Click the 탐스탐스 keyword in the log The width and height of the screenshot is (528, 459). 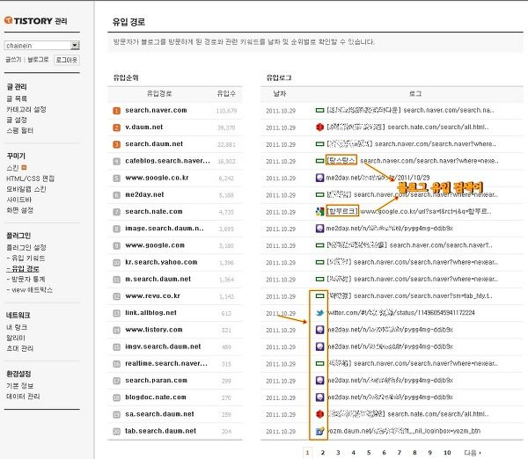pos(341,161)
